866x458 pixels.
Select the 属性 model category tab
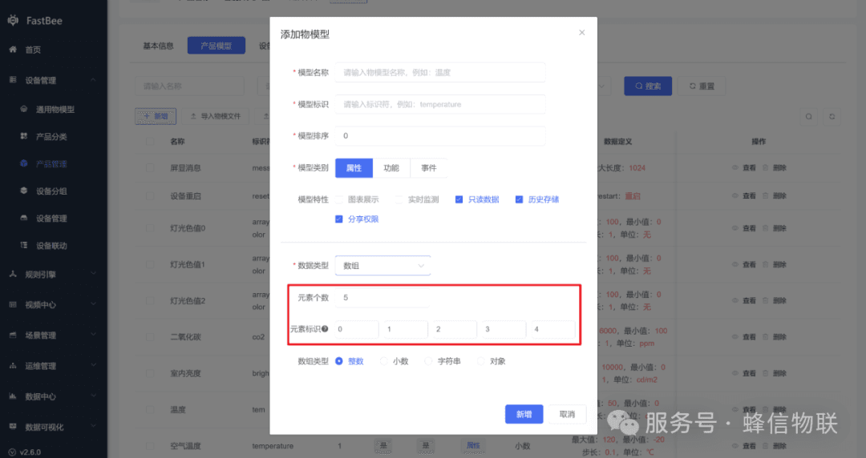[354, 168]
